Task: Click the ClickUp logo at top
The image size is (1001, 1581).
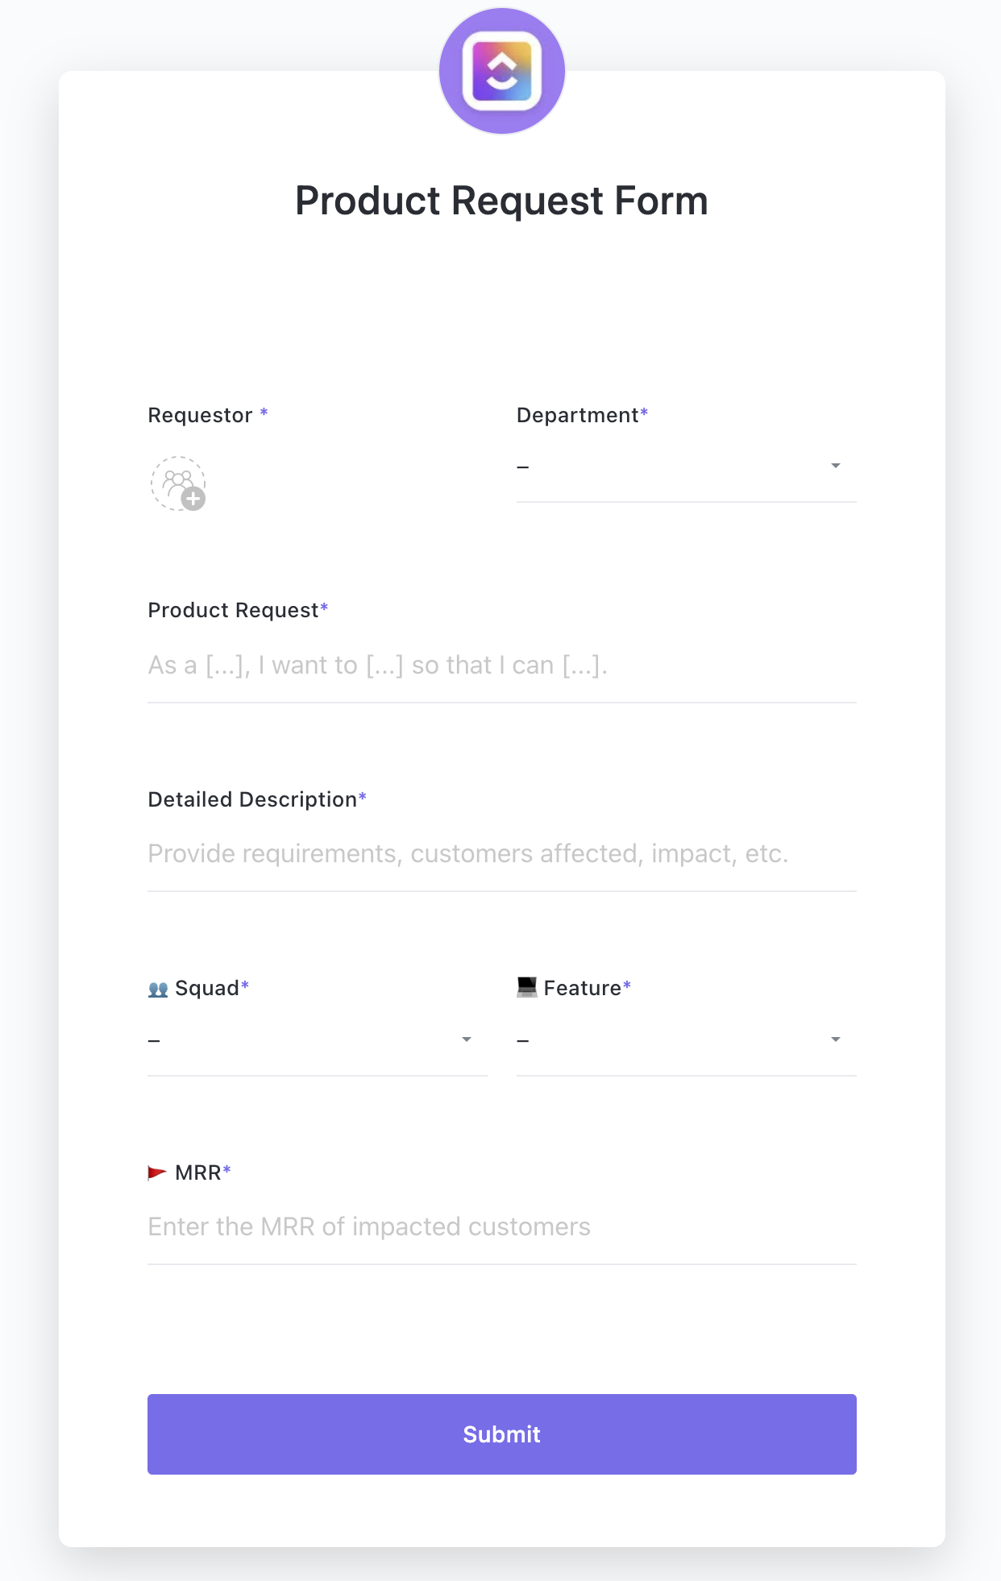Action: click(x=501, y=71)
